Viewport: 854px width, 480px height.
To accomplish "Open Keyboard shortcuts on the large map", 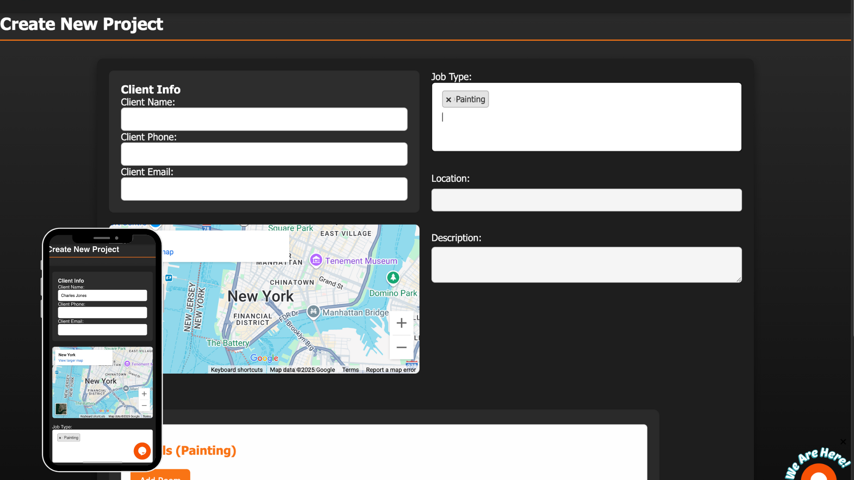I will [x=237, y=370].
